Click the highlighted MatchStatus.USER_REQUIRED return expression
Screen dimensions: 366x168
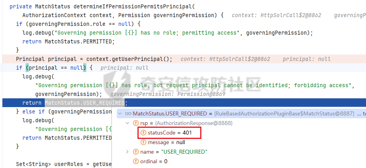coord(85,103)
